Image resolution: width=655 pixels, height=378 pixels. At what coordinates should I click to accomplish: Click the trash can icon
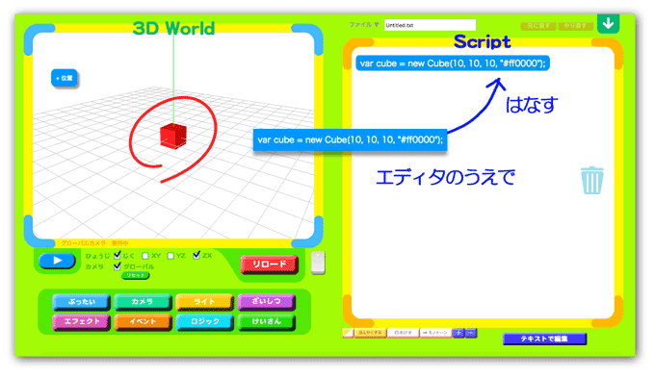(592, 181)
